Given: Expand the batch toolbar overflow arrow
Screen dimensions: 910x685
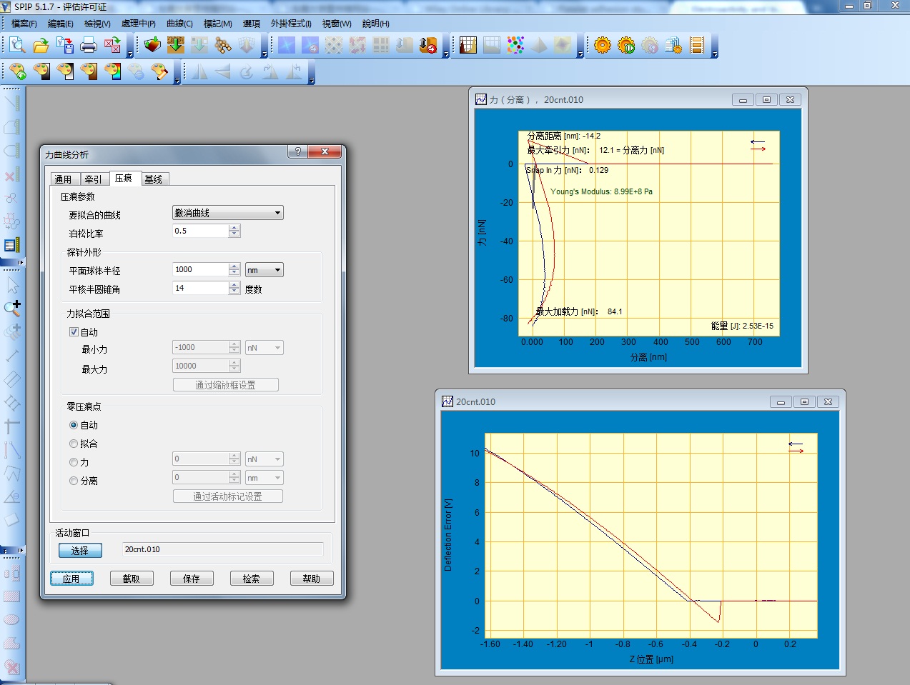Looking at the screenshot, I should (x=714, y=54).
